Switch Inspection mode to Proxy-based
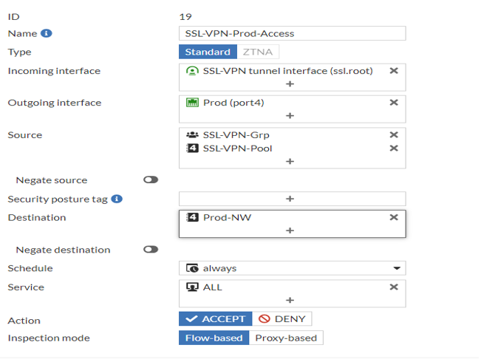Screen dimensions: 481x362 tap(285, 338)
